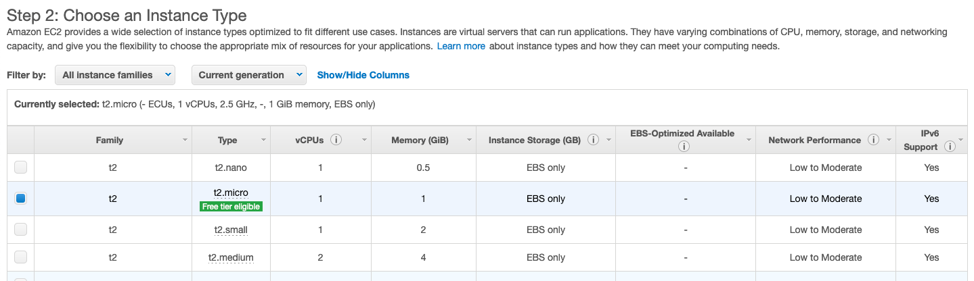Click the Show/Hide Columns link
Viewport: 974px width, 281px height.
click(363, 75)
